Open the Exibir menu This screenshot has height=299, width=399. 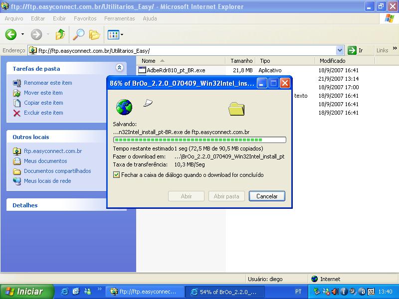point(59,18)
